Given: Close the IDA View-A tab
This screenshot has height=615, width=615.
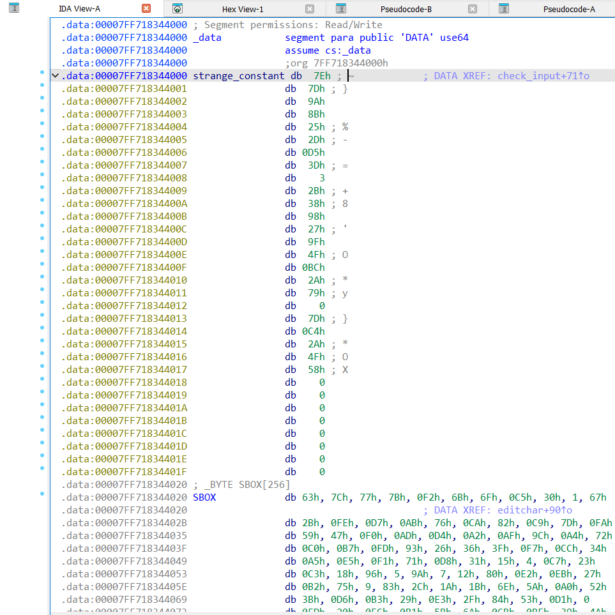Looking at the screenshot, I should tap(146, 8).
